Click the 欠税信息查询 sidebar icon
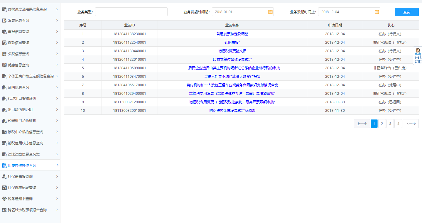 tap(4, 54)
